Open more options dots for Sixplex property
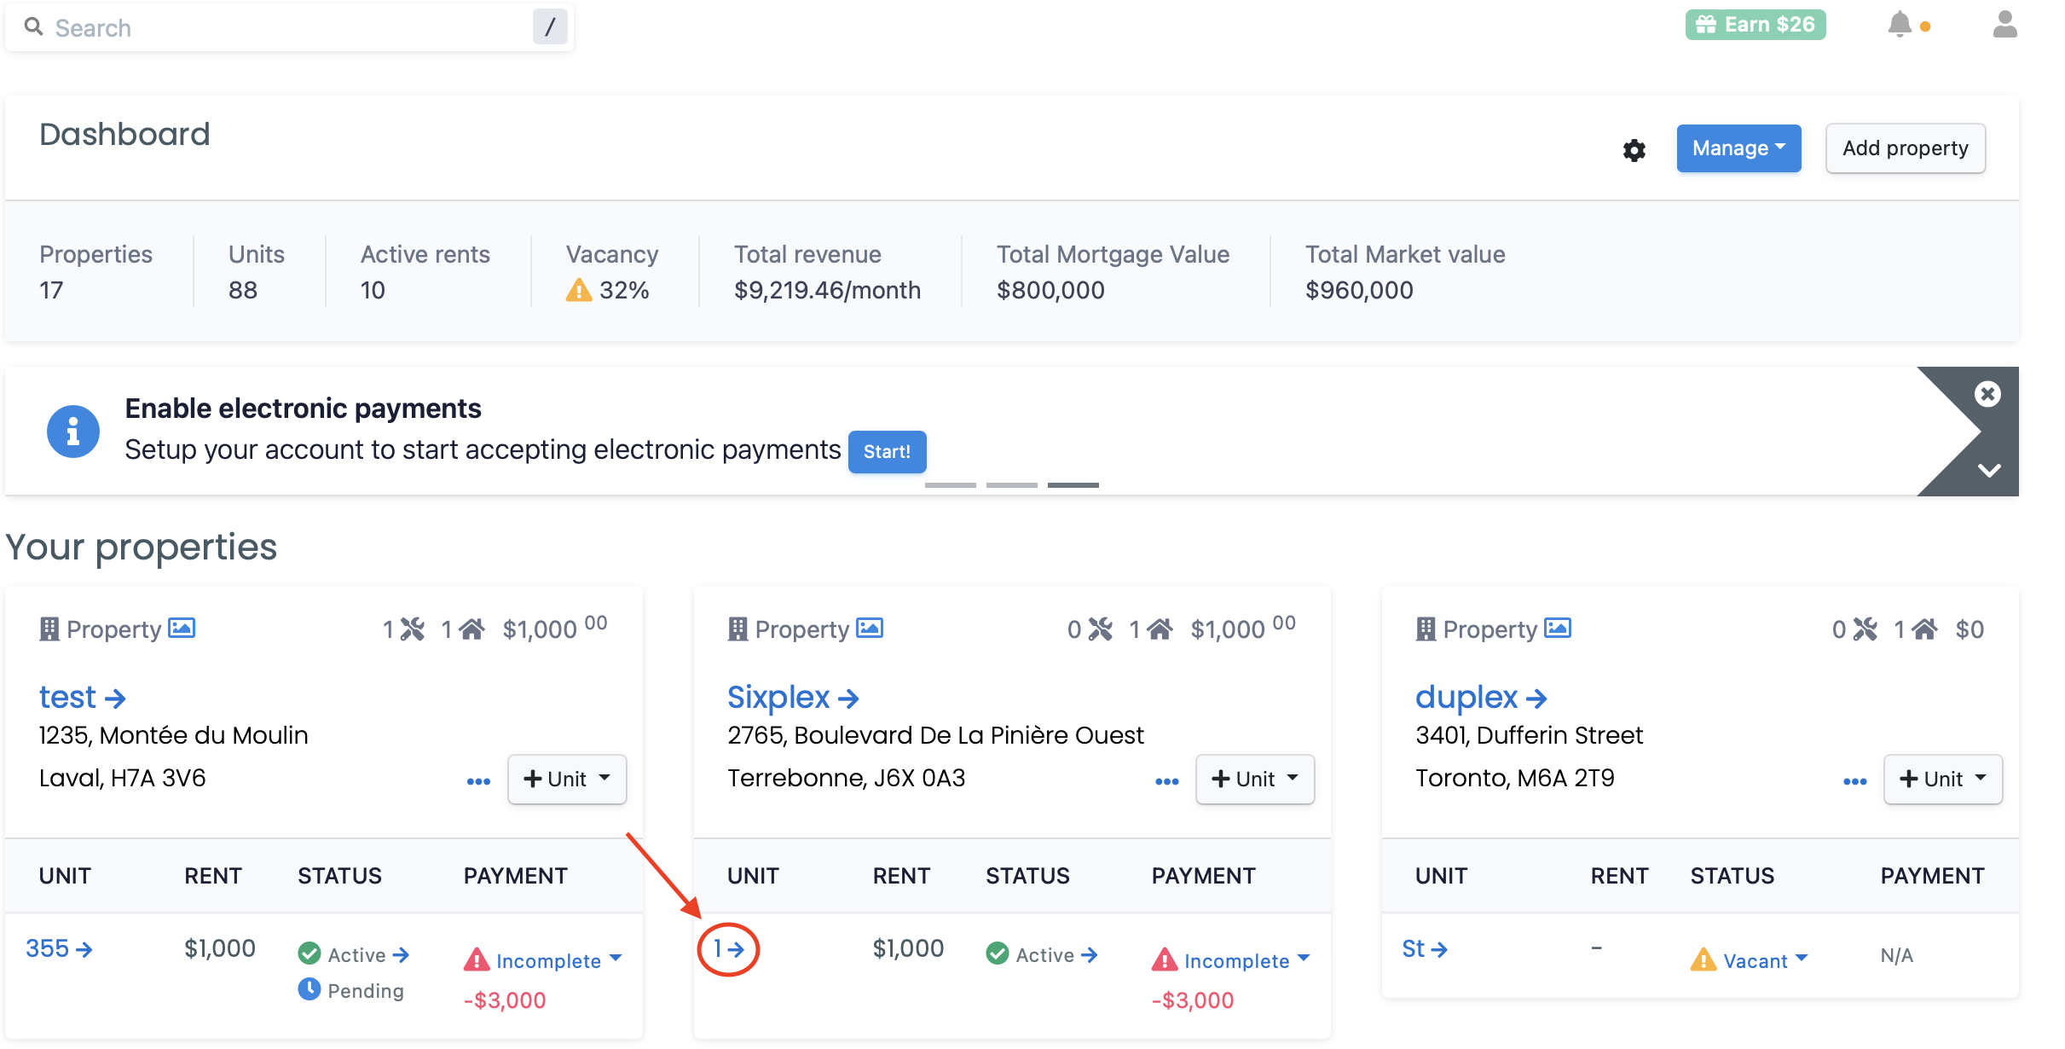This screenshot has width=2065, height=1049. [1166, 781]
